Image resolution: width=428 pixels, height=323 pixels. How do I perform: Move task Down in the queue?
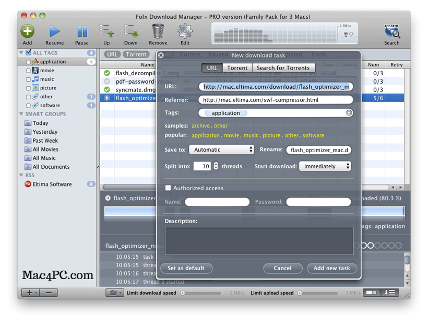coord(131,31)
